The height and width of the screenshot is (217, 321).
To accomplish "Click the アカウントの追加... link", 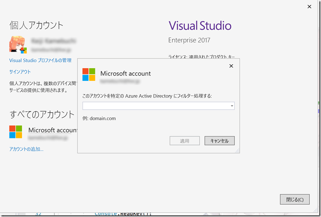I will [26, 149].
